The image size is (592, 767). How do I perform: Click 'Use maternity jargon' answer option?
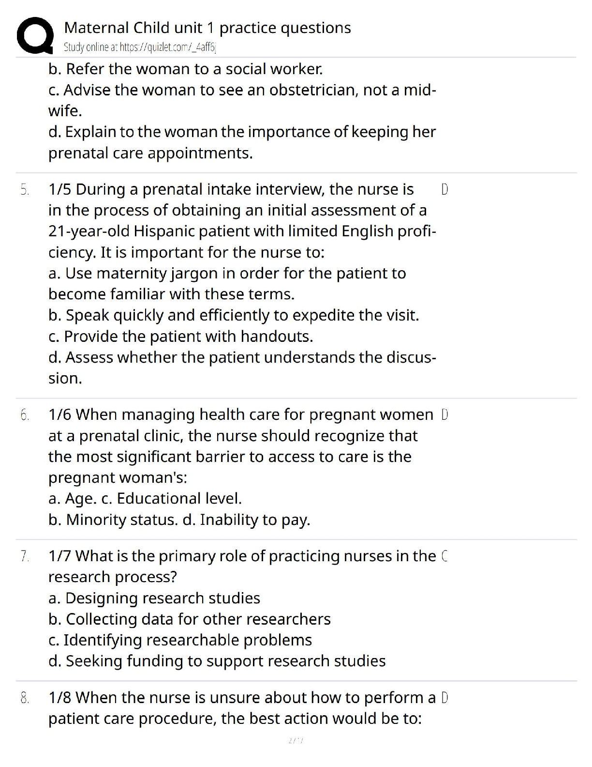[x=227, y=274]
